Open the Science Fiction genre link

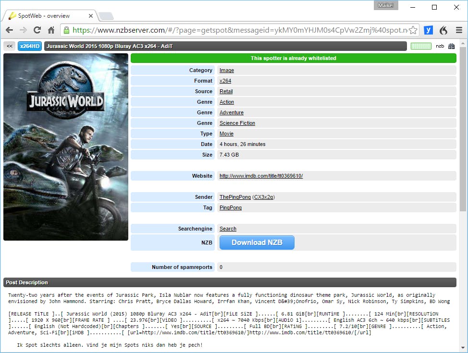pos(237,123)
